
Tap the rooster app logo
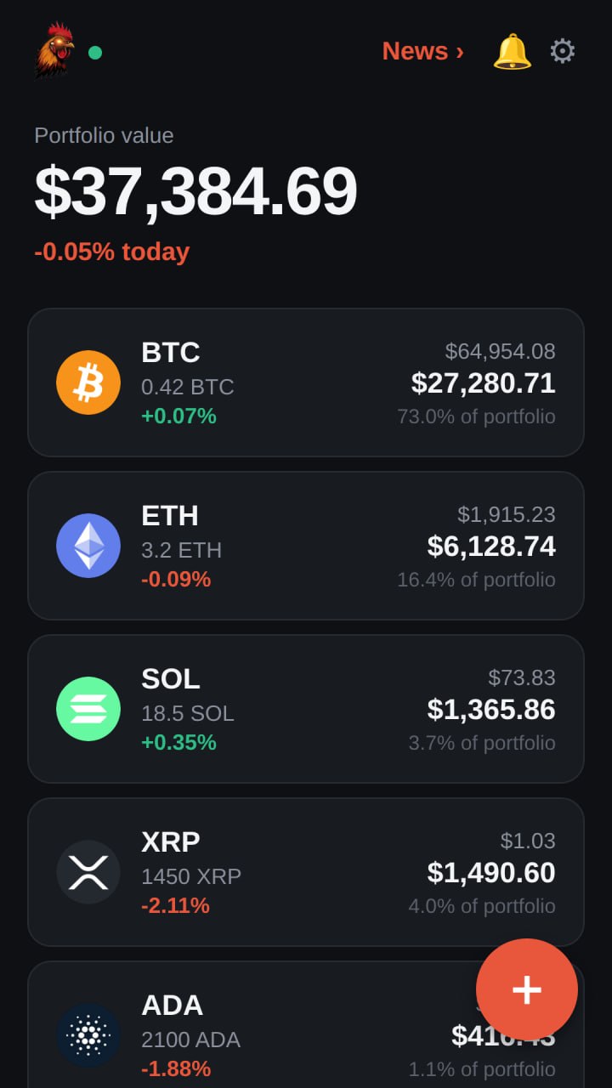click(54, 51)
